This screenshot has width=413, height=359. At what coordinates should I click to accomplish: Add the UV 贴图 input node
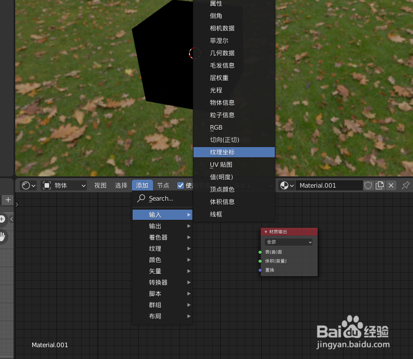pos(234,165)
